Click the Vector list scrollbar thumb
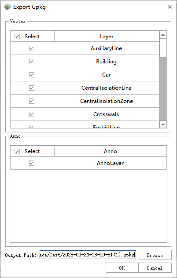Screen dimensions: 177x278 point(163,48)
